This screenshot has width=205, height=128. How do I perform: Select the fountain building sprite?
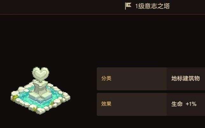tap(40, 90)
